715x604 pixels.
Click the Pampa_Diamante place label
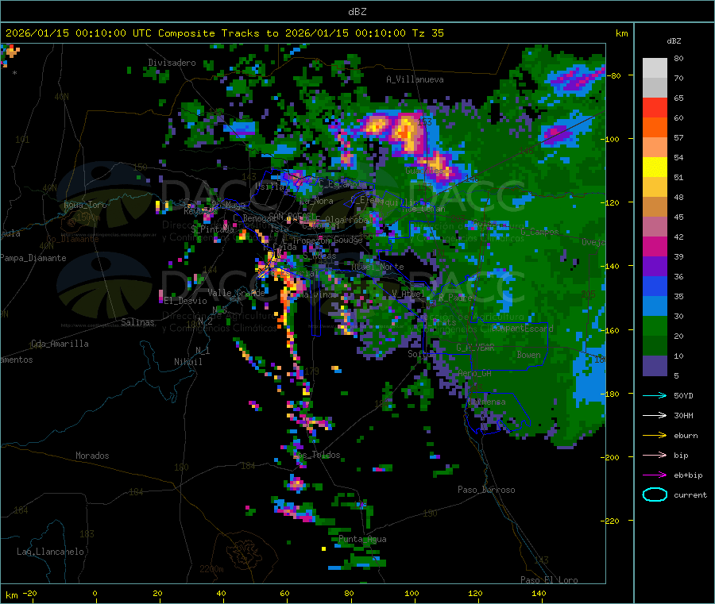pos(33,258)
